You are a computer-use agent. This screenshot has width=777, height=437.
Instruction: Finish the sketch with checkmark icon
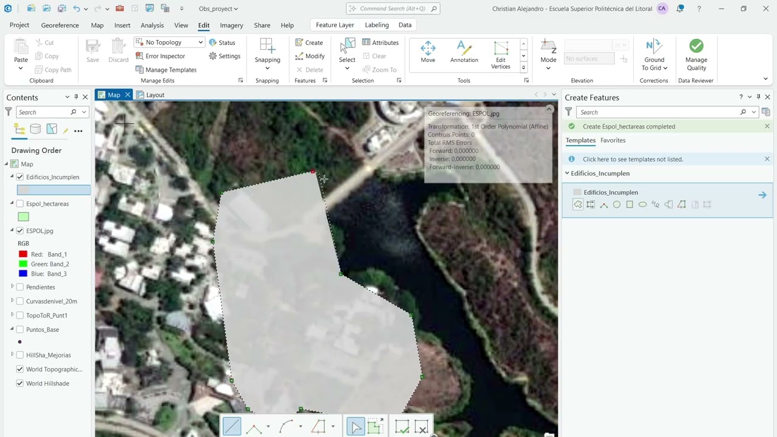pos(402,427)
